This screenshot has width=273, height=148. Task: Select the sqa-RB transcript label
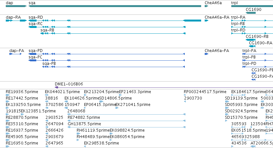pyautogui.click(x=47, y=30)
